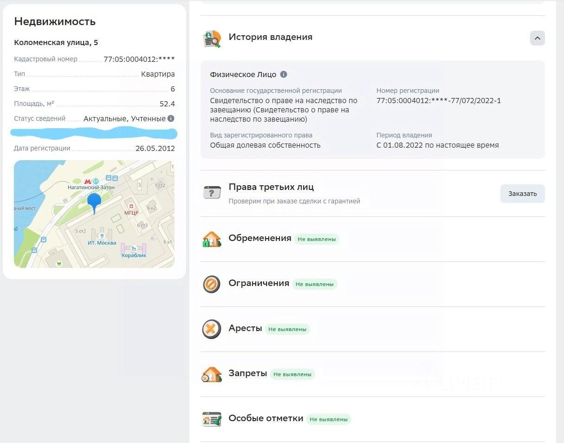Click the Запреты house icon
The height and width of the screenshot is (443, 564).
pos(212,374)
